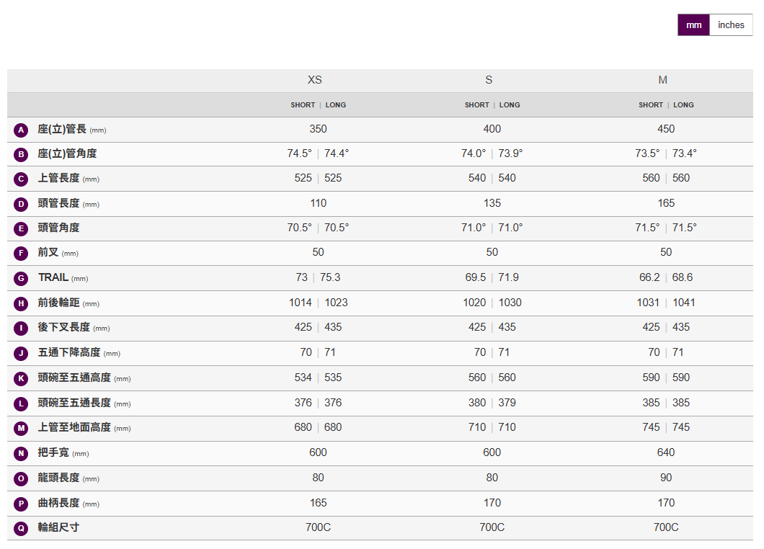
Task: Click the purple A seat tube length icon
Action: [x=21, y=130]
